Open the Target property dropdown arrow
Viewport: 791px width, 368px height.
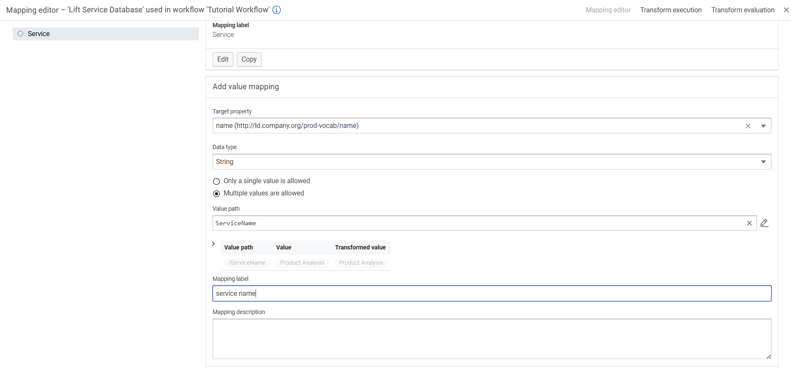[x=763, y=126]
